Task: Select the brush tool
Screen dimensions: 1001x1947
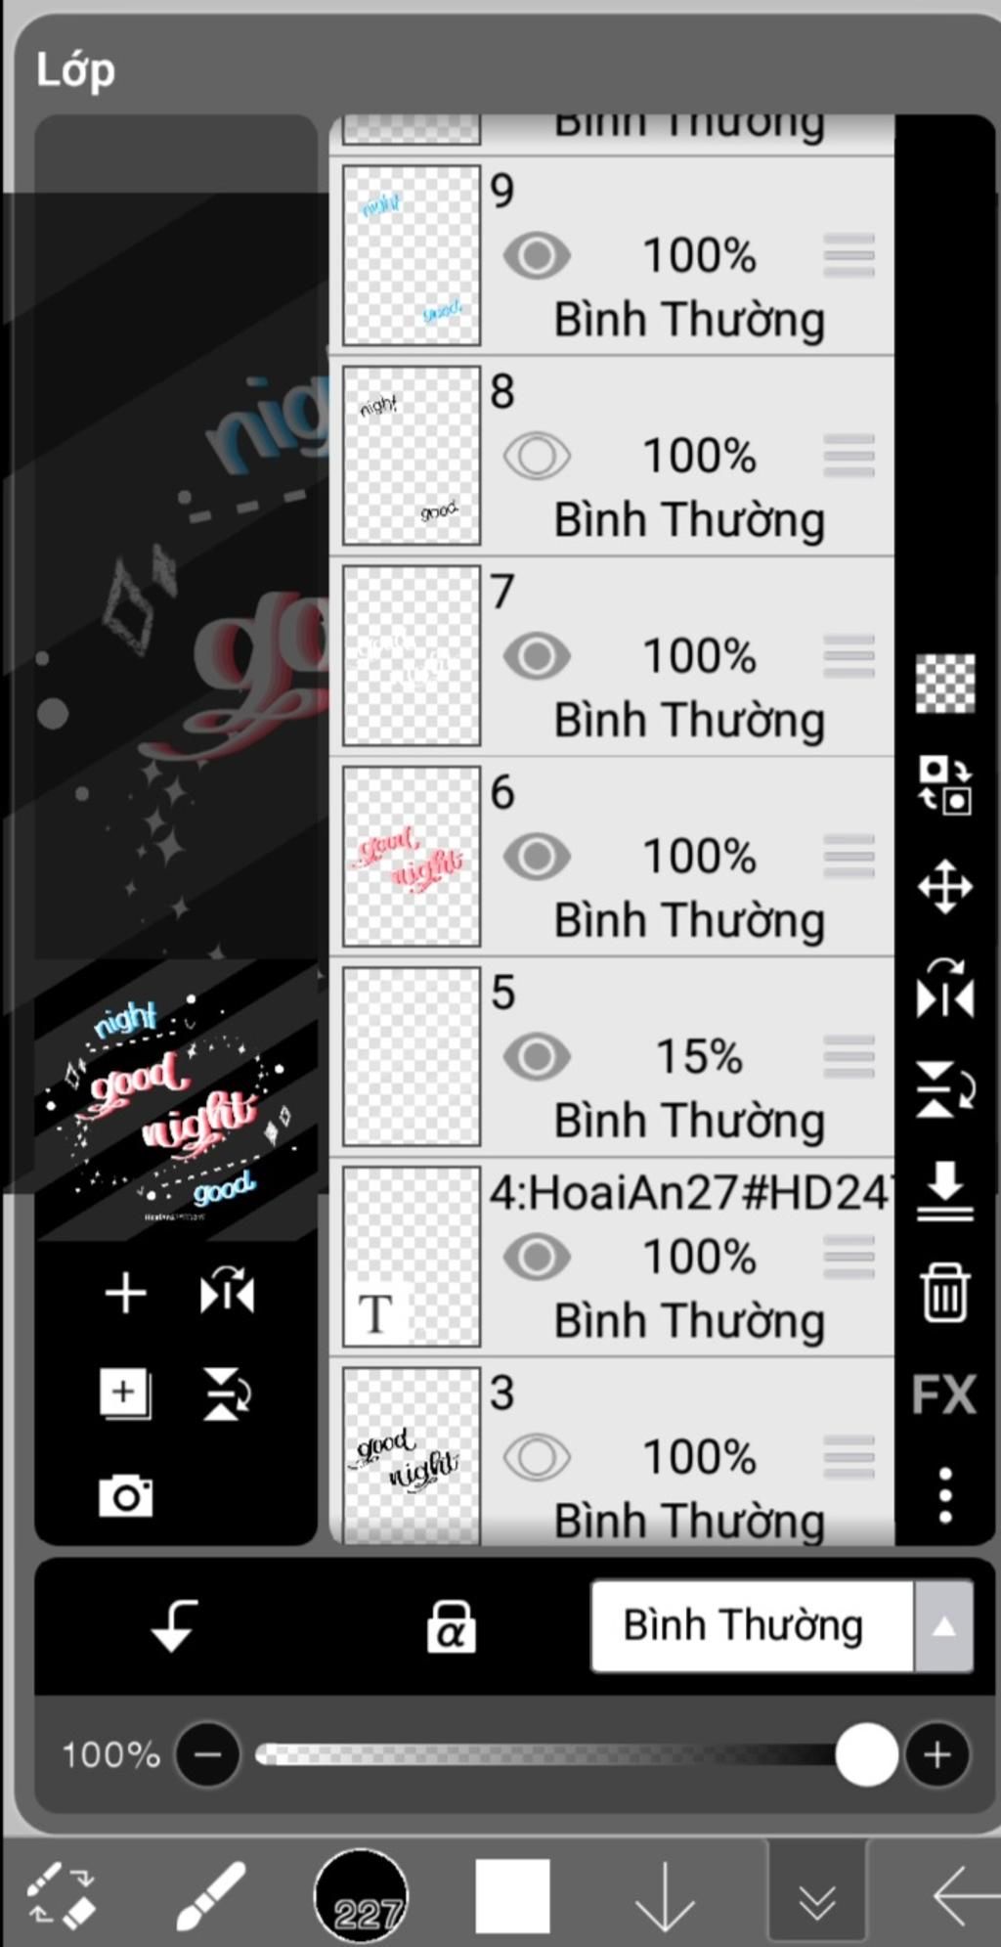Action: [x=210, y=1896]
